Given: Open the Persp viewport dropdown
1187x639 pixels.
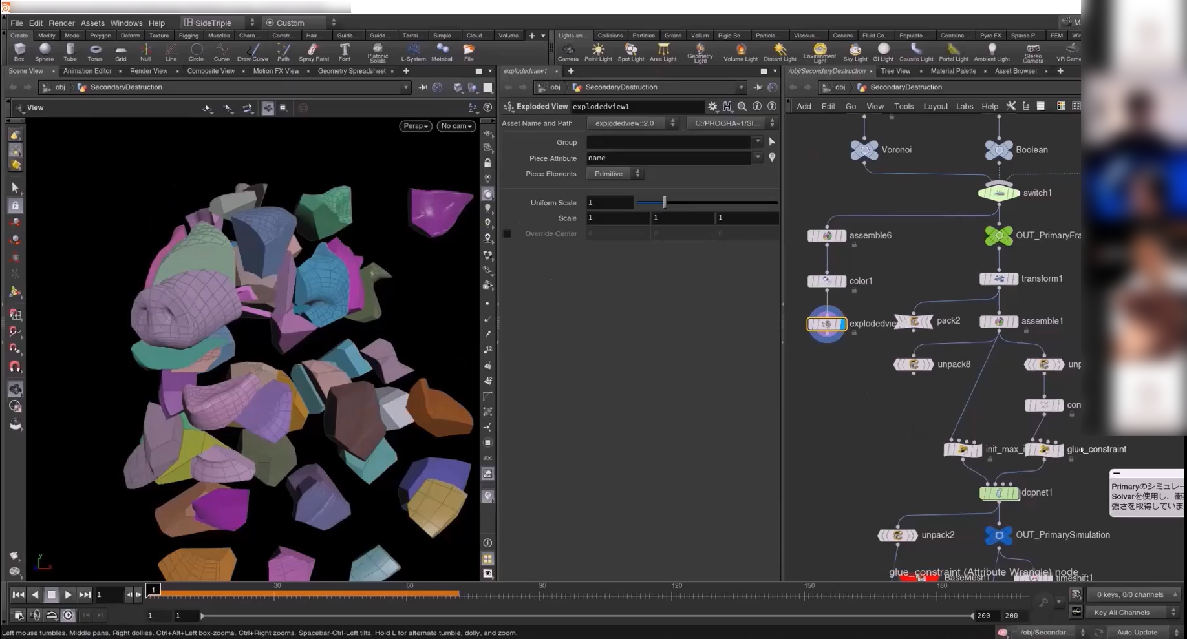Looking at the screenshot, I should (415, 126).
